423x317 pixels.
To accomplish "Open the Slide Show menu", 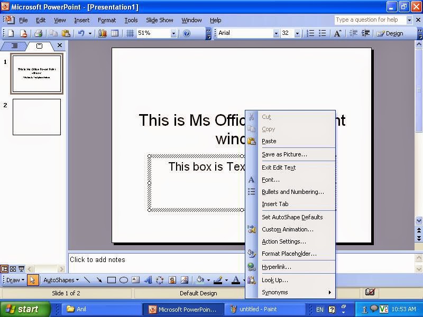I will point(160,20).
